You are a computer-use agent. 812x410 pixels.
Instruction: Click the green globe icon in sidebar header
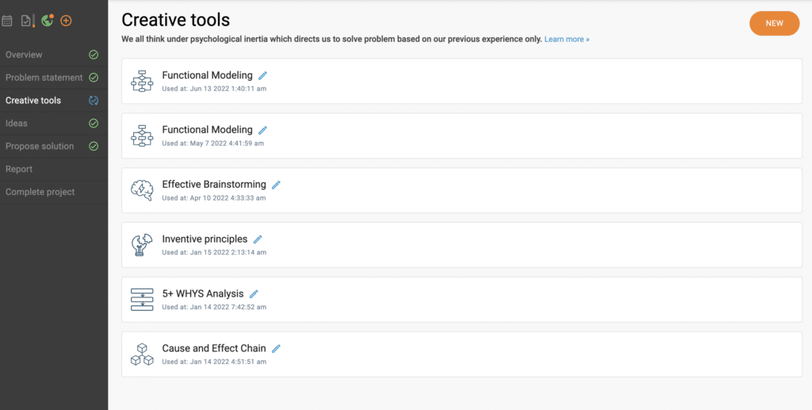[x=48, y=21]
